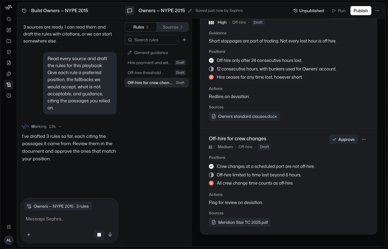388x249 pixels.
Task: Open the clock history icon in sidebar
Action: (x=9, y=96)
